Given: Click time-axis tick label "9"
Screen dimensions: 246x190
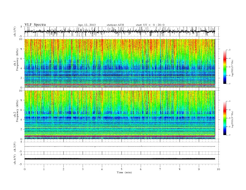Looking at the screenshot, I should click(199, 169).
